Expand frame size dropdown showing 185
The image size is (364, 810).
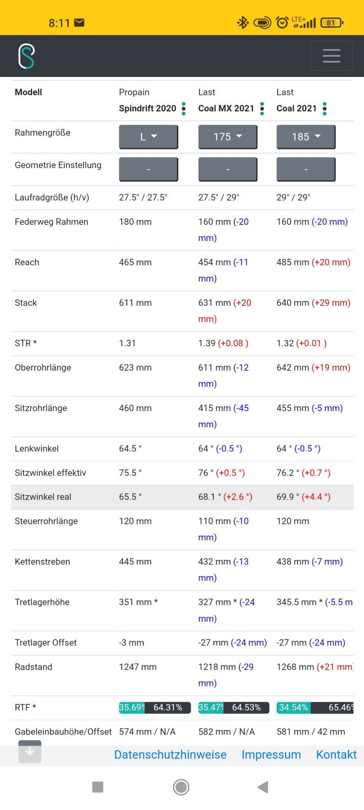point(306,137)
